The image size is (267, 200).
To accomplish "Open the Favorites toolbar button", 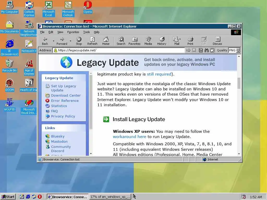I will click(134, 41).
